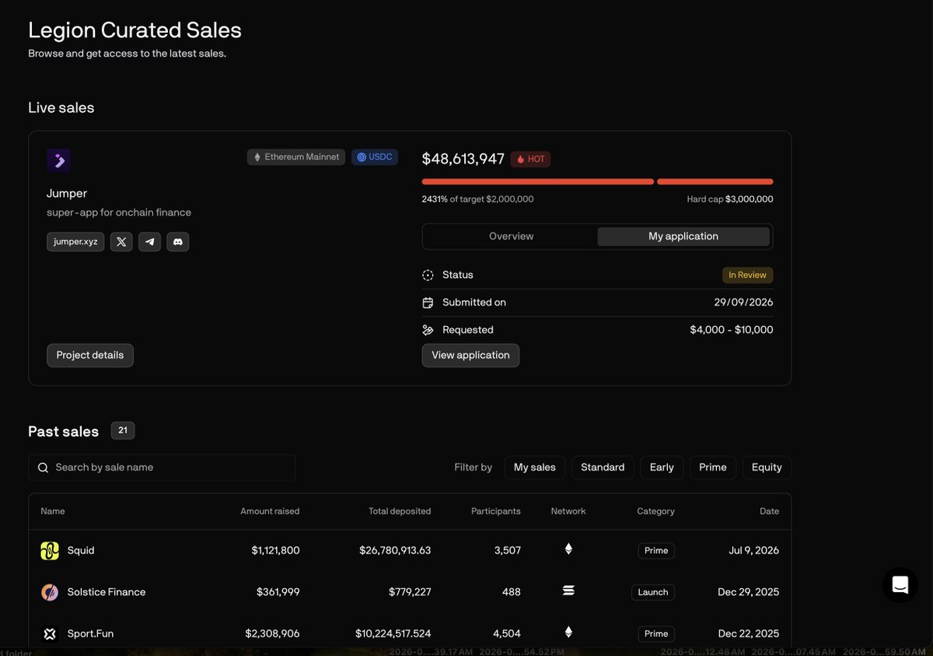933x656 pixels.
Task: Click the calendar icon beside Submitted on
Action: click(x=428, y=303)
